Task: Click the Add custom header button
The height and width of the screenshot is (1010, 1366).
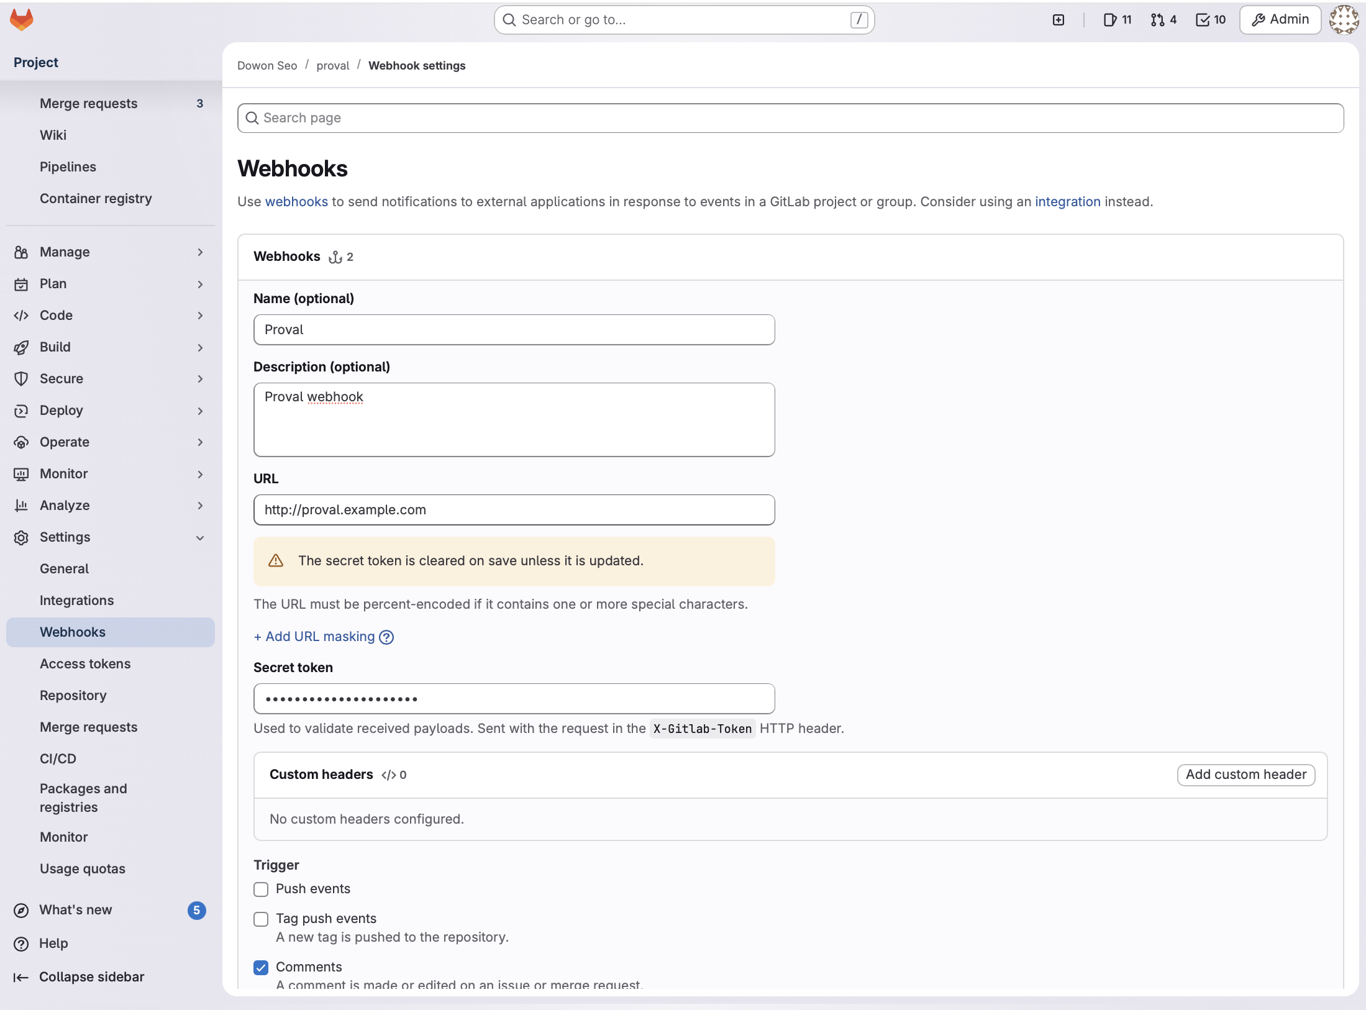Action: (x=1246, y=775)
